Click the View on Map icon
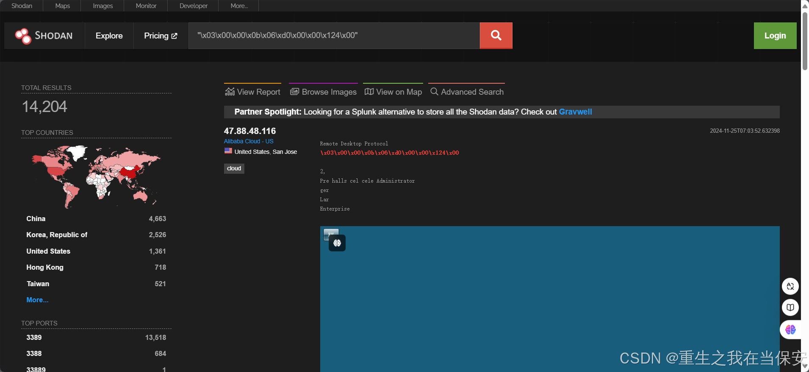Viewport: 809px width, 372px height. pos(369,91)
